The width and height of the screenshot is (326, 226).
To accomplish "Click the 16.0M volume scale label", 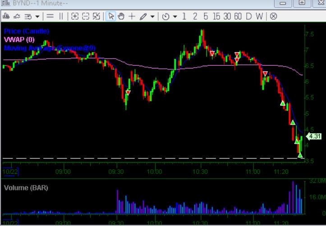I will click(317, 197).
